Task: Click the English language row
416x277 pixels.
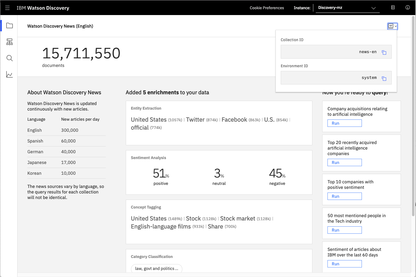Action: click(x=66, y=130)
